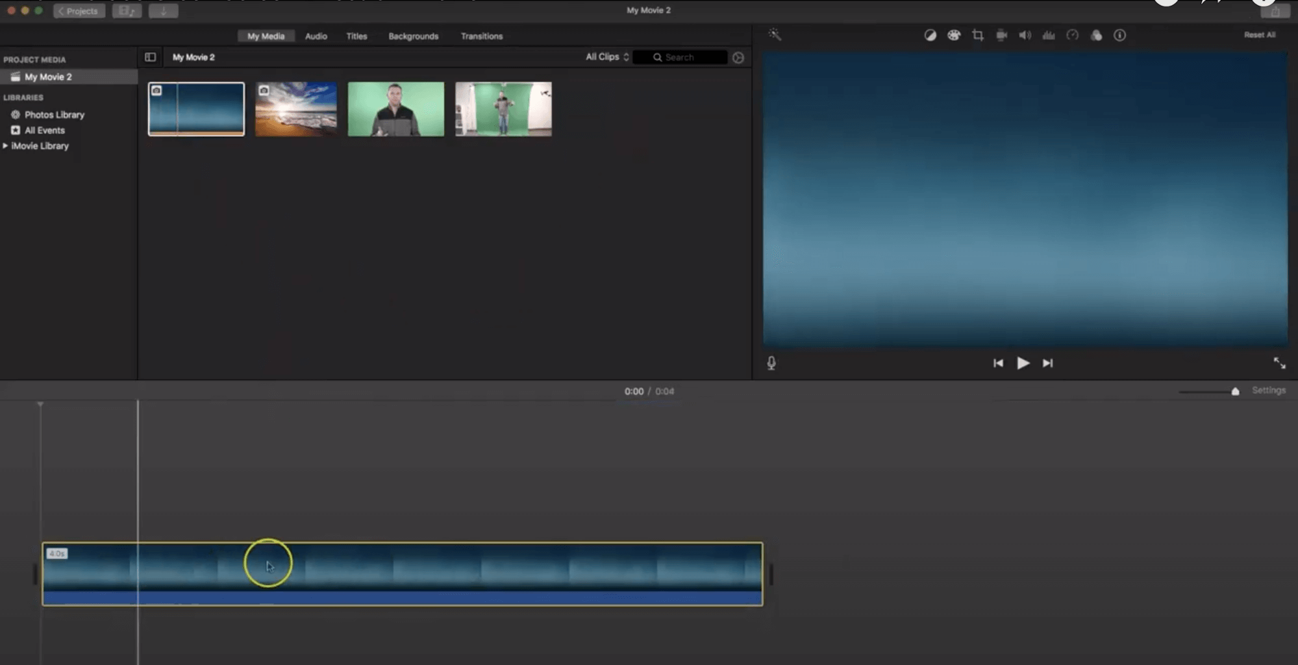
Task: Select the Cropping tool
Action: [977, 35]
